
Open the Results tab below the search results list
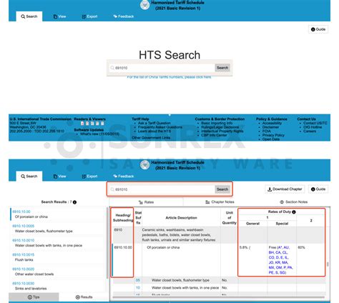pos(84,297)
